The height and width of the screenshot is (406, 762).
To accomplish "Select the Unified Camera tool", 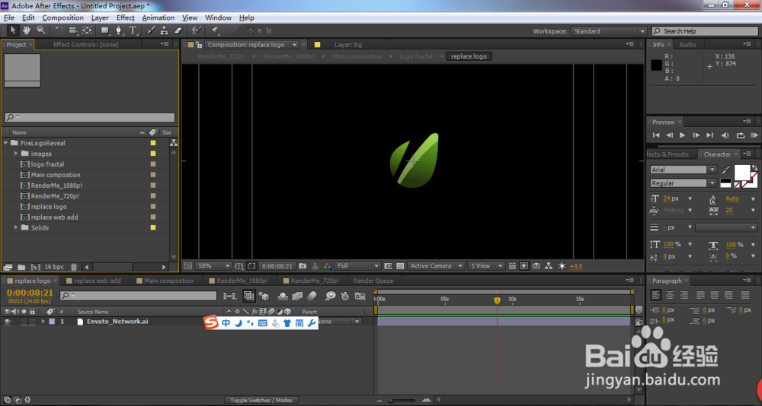I will point(73,30).
